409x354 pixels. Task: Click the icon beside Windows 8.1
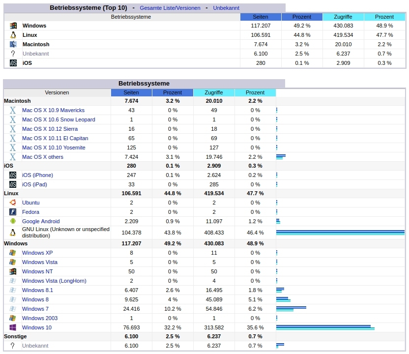coord(12,290)
